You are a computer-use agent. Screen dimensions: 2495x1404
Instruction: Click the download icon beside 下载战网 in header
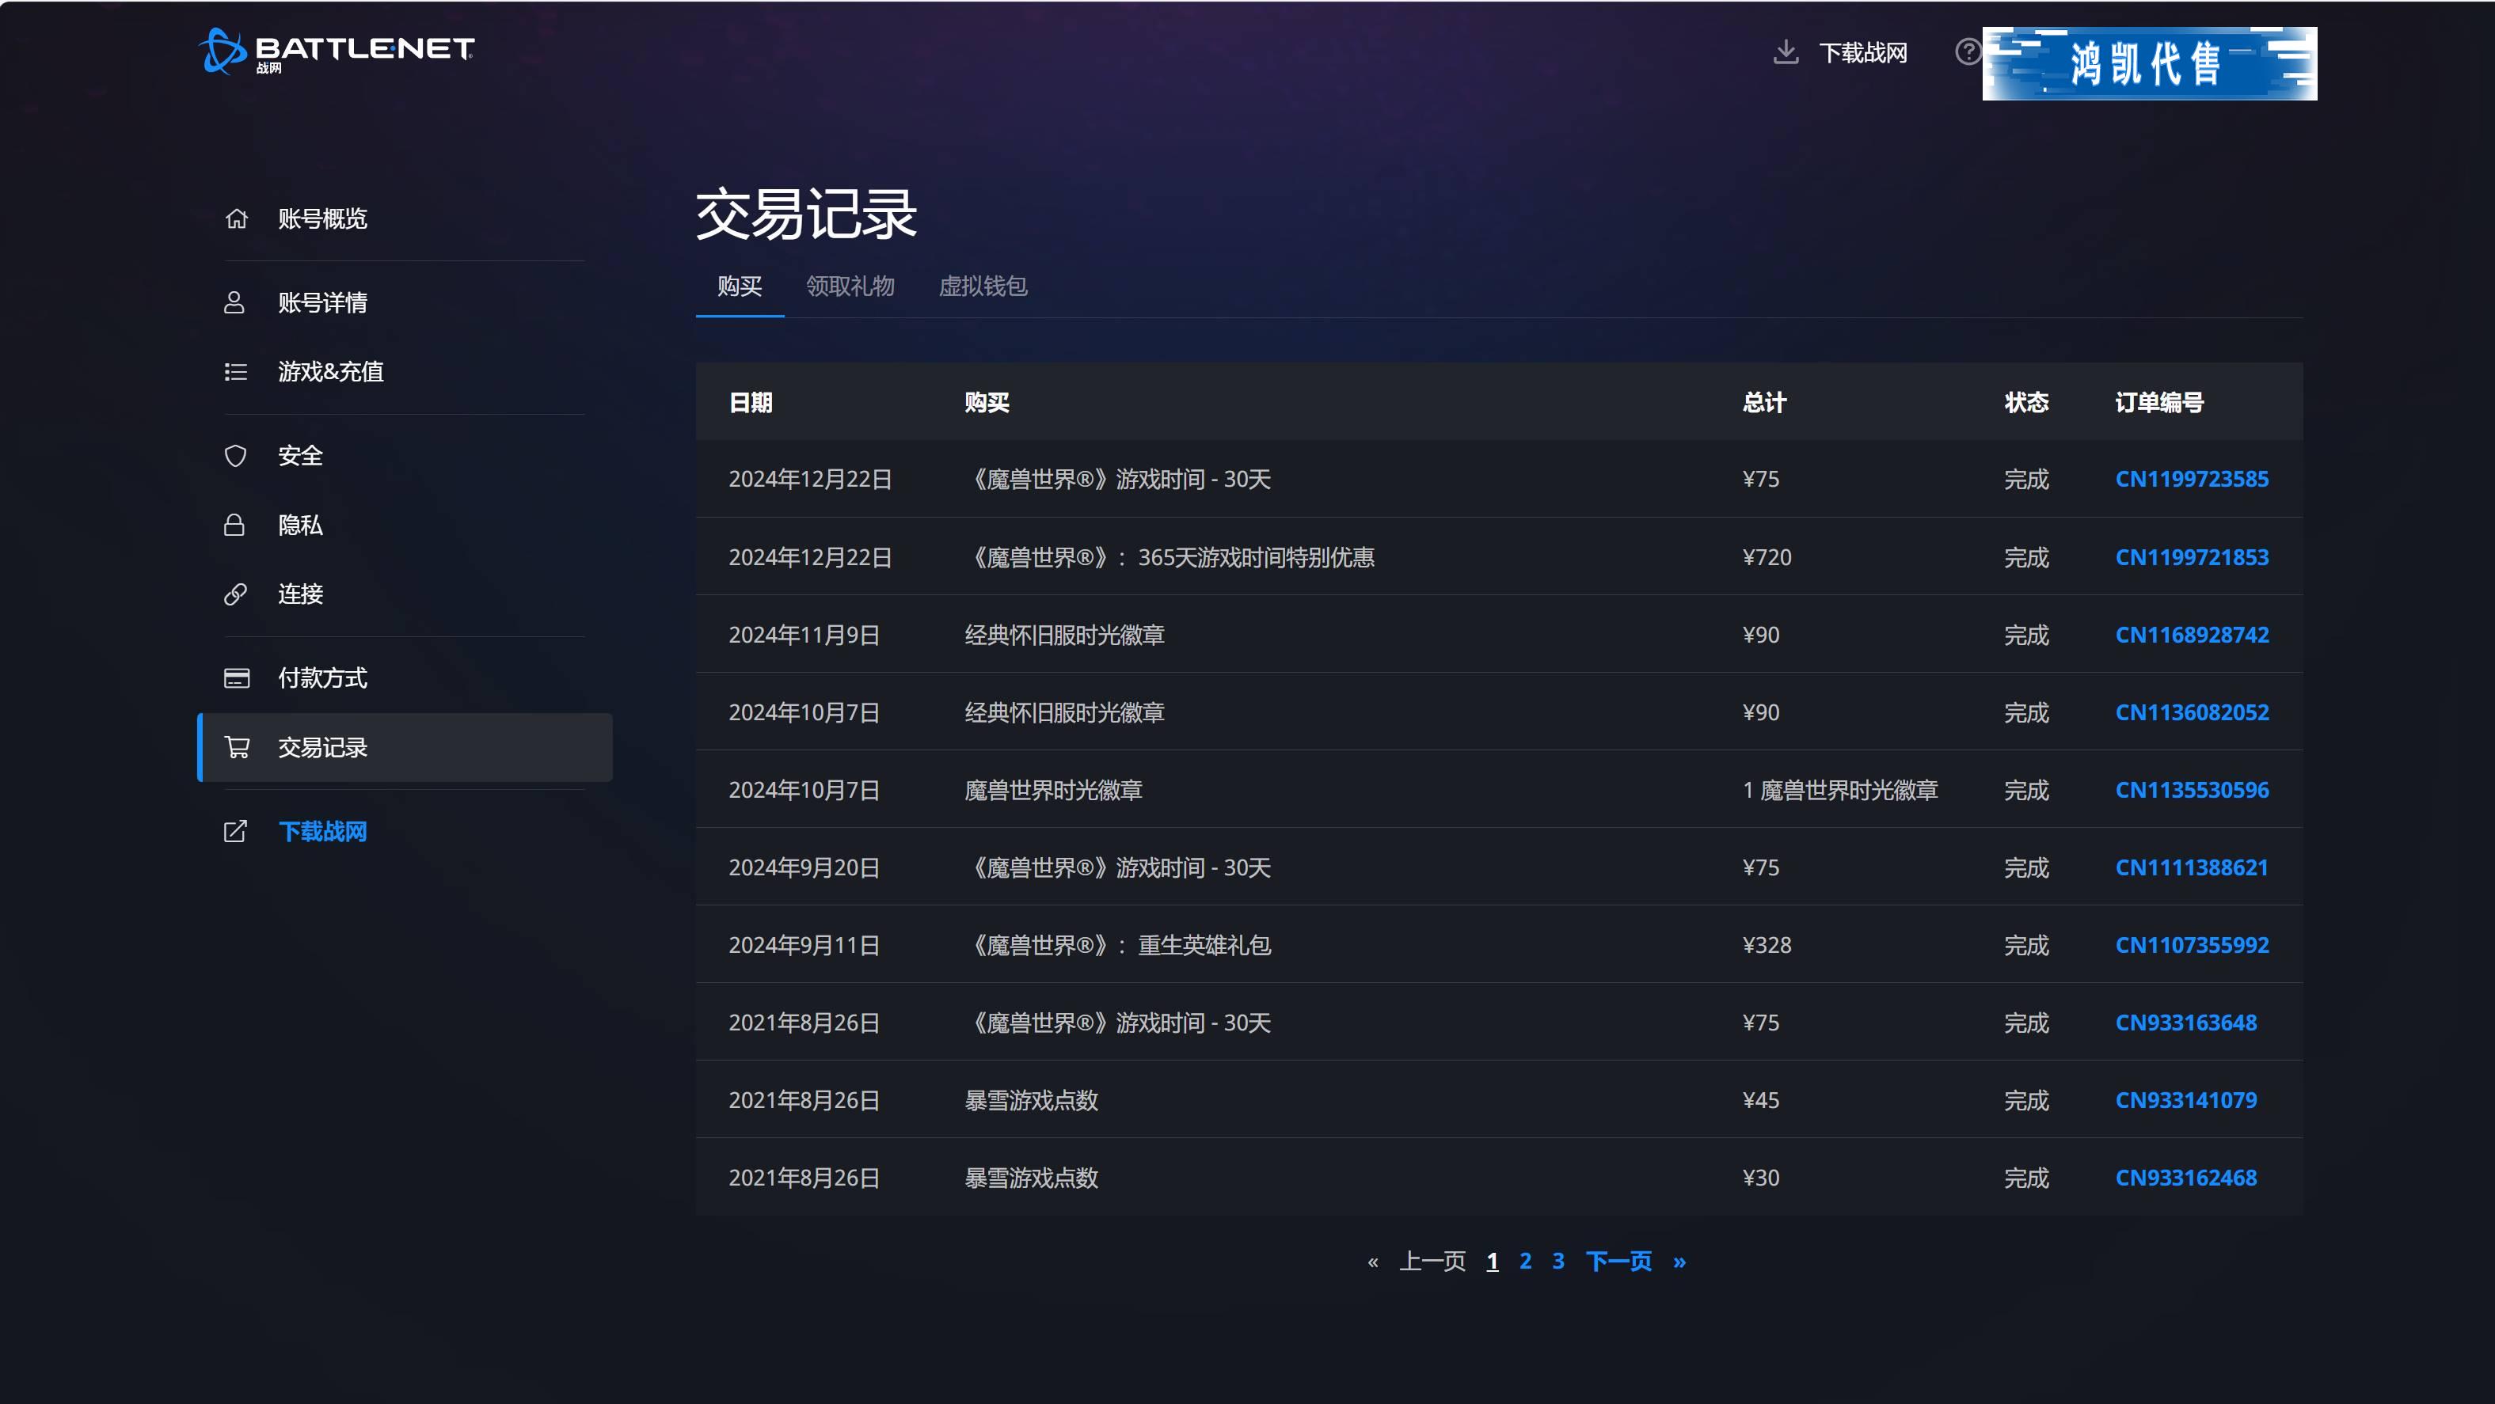pyautogui.click(x=1785, y=51)
